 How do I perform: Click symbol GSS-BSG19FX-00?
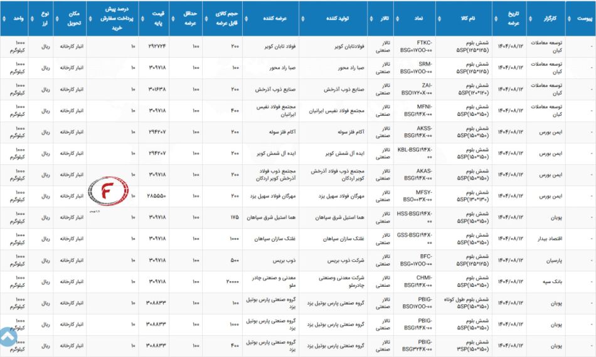[x=415, y=239]
